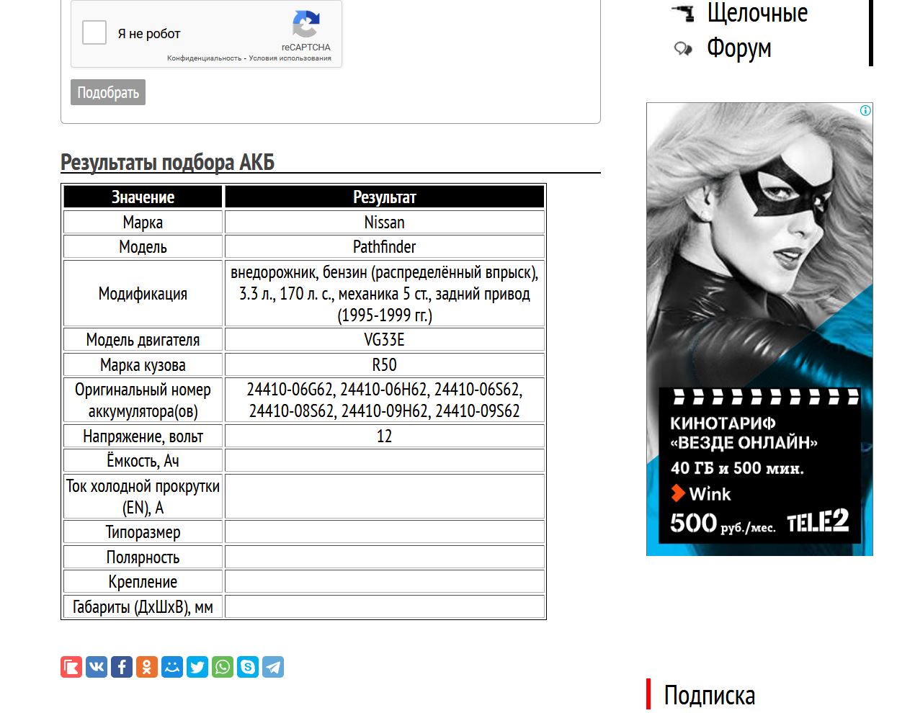Open reCAPTCHA "Условия использования" link
The height and width of the screenshot is (713, 897).
(290, 58)
